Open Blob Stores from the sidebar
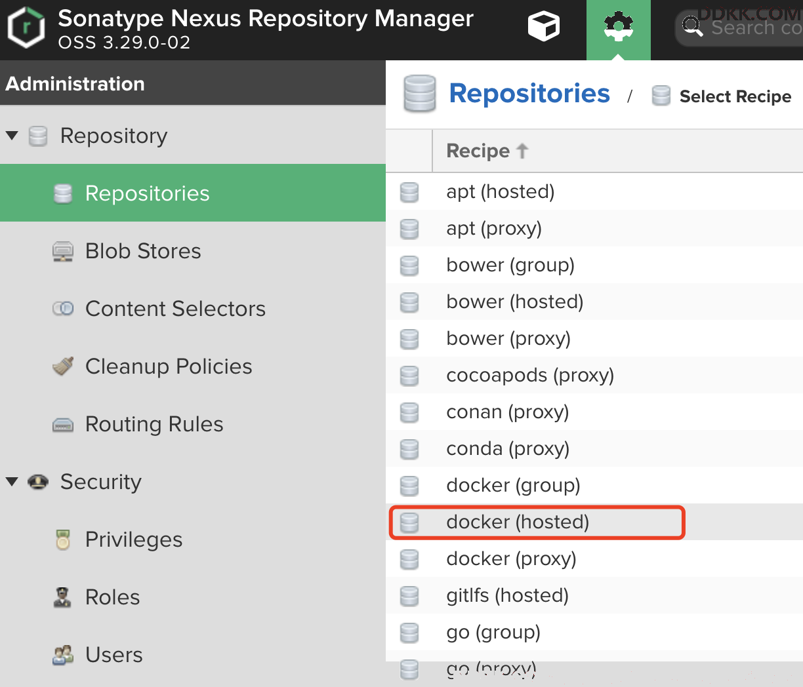This screenshot has width=803, height=687. tap(193, 250)
